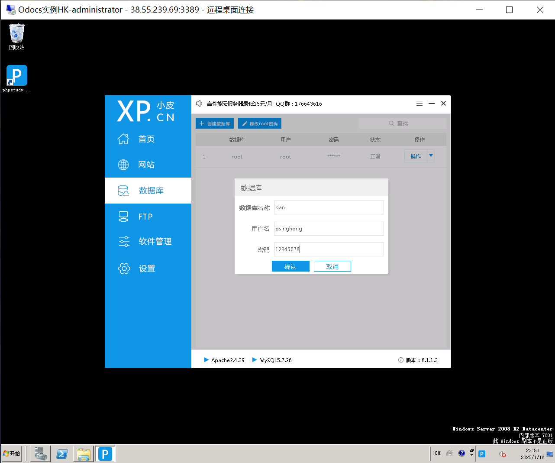Open Server Manager from the taskbar
Image resolution: width=555 pixels, height=463 pixels.
[40, 453]
